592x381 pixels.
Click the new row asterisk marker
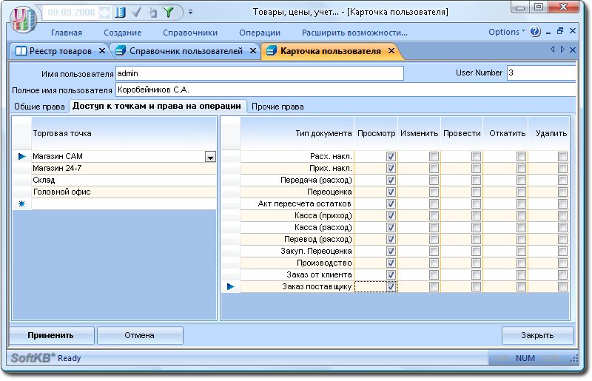coord(22,204)
